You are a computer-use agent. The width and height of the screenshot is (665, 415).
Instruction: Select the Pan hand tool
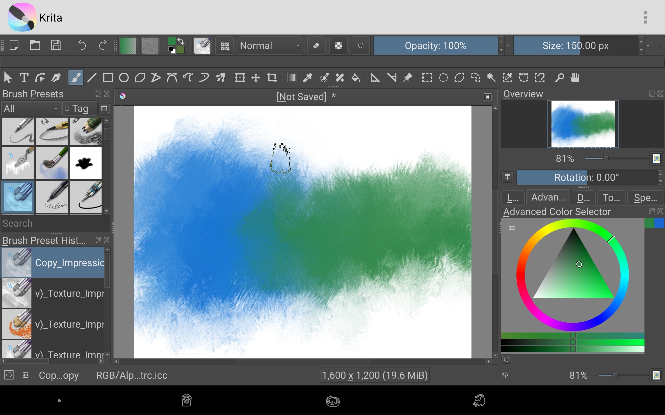(575, 78)
